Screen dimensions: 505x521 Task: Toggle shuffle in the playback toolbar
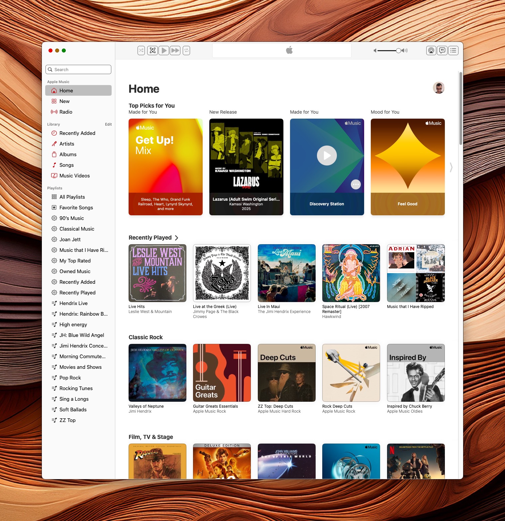click(x=141, y=51)
